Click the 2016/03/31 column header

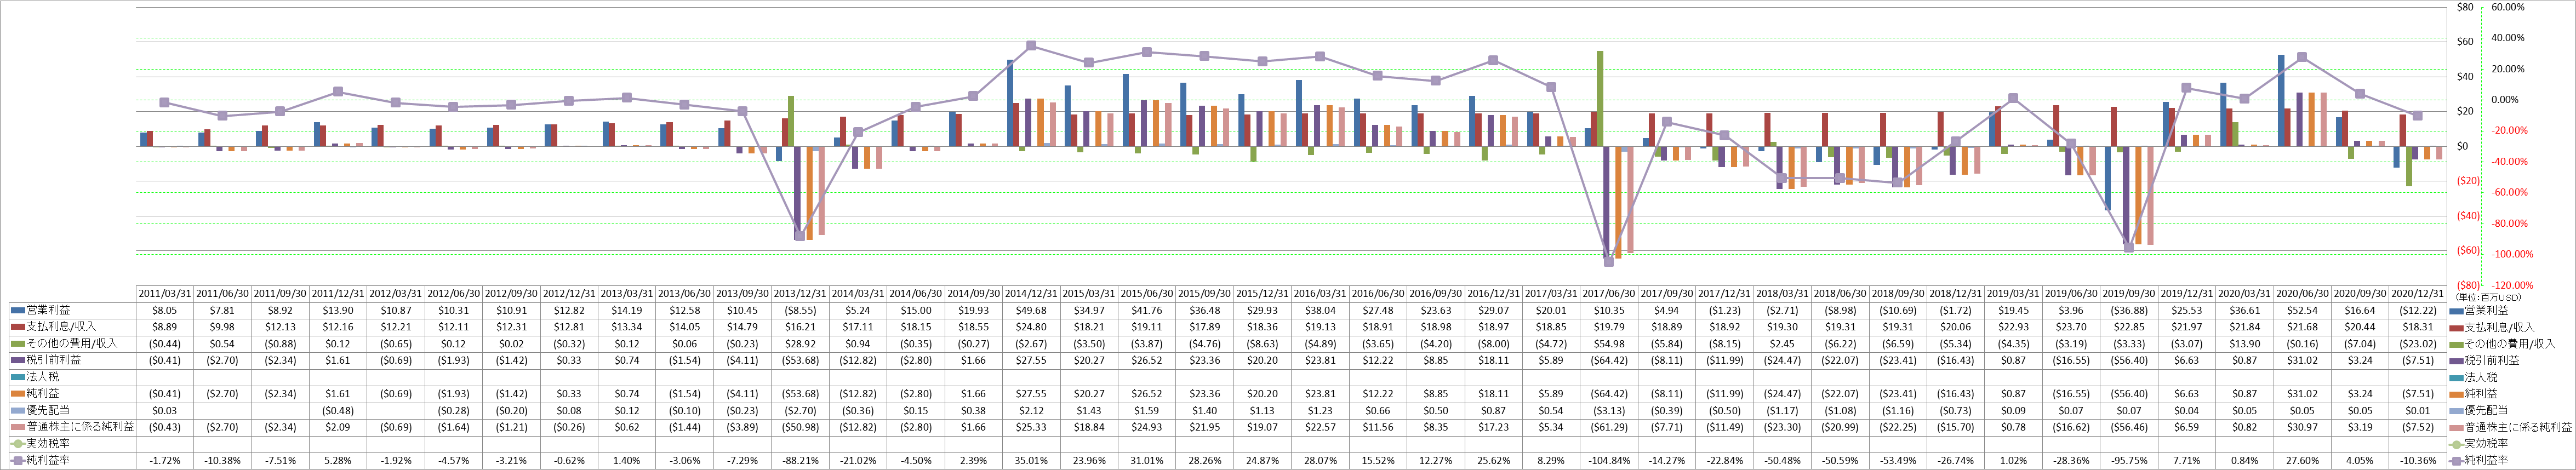(x=1320, y=294)
